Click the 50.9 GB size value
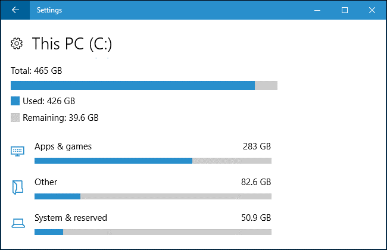 click(x=254, y=218)
